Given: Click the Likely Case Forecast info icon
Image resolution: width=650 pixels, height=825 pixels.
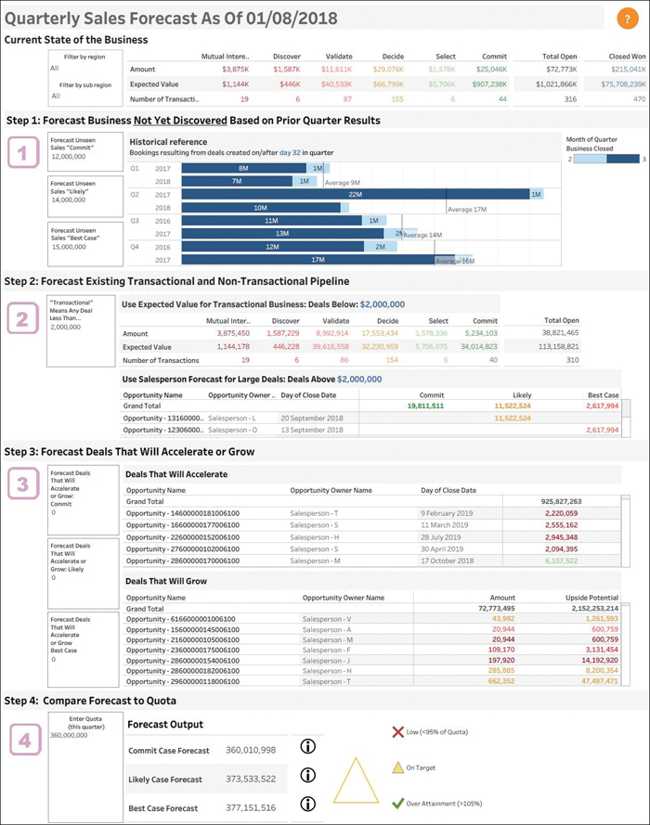Looking at the screenshot, I should 308,775.
